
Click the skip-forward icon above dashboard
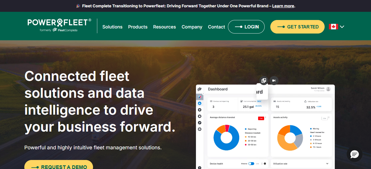[x=274, y=81]
